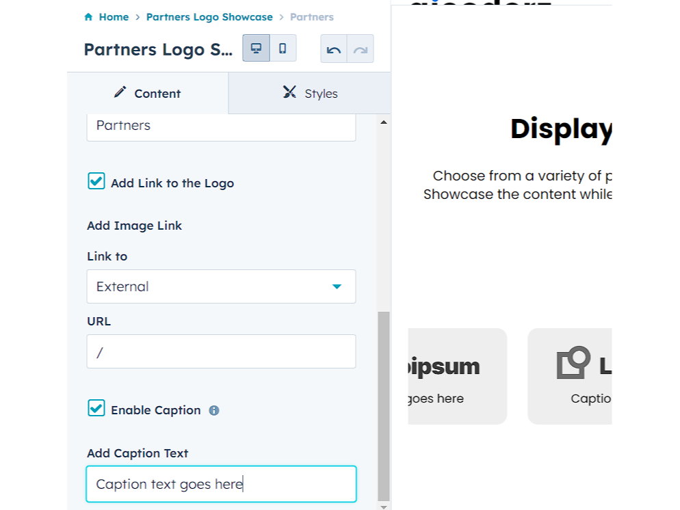
Task: Open the Styles tab
Action: (x=310, y=94)
